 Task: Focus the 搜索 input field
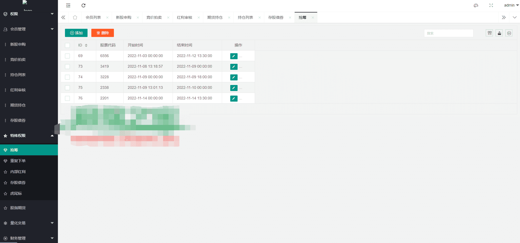449,33
